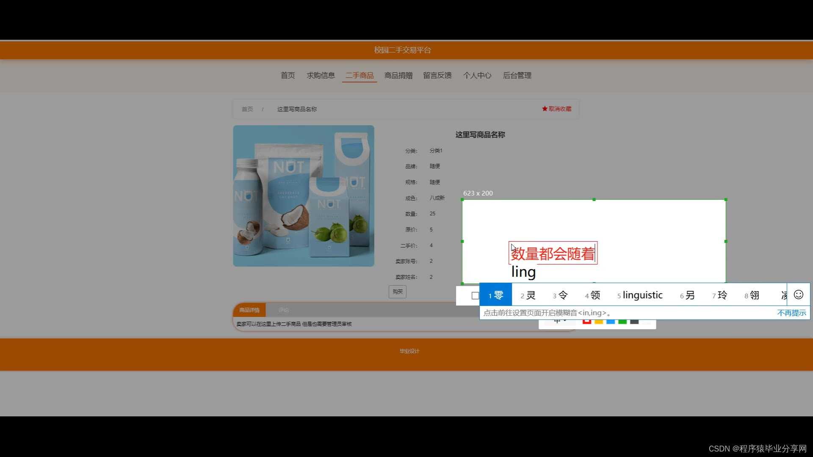Select the 商品详情 tab

coord(249,310)
